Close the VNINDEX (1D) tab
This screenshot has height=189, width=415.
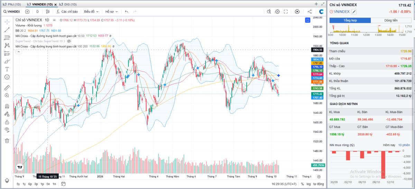(55, 4)
